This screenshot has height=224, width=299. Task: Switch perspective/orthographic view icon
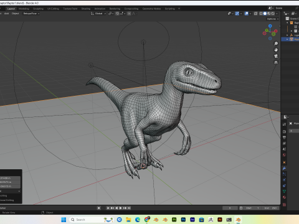(276, 62)
